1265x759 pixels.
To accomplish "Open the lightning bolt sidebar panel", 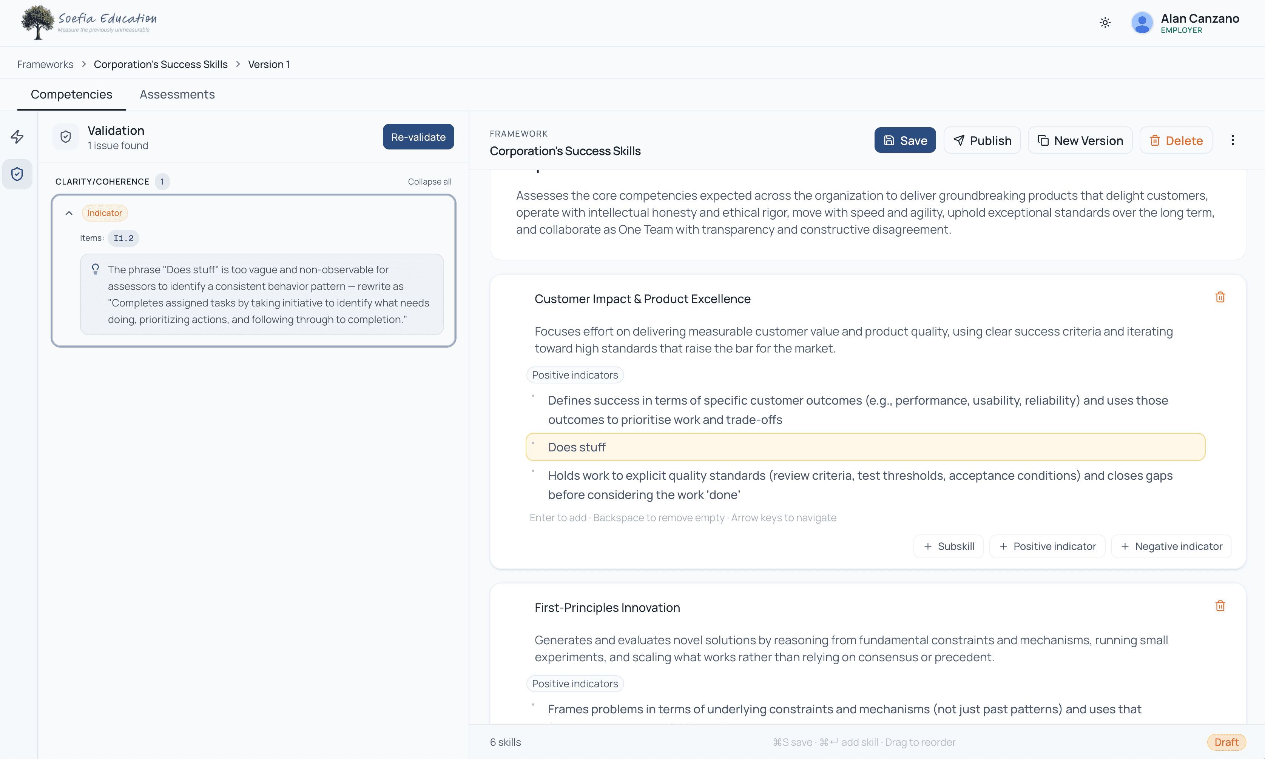I will pos(17,137).
